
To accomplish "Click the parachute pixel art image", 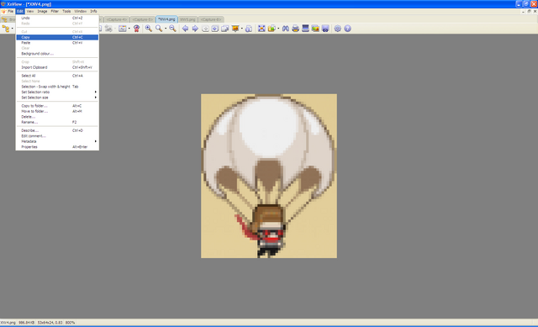I will coord(269,176).
